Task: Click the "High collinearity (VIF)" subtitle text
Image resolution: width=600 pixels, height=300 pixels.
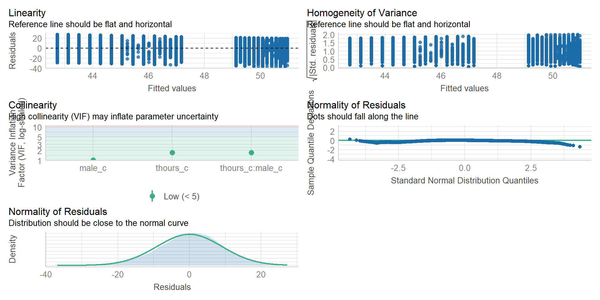Action: tap(113, 117)
